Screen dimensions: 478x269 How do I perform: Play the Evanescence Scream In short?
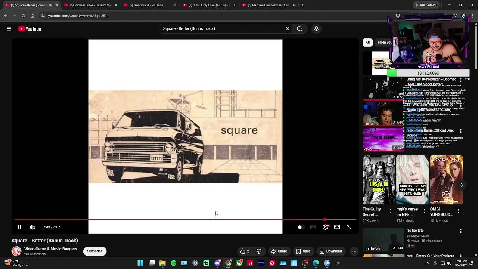(446, 180)
